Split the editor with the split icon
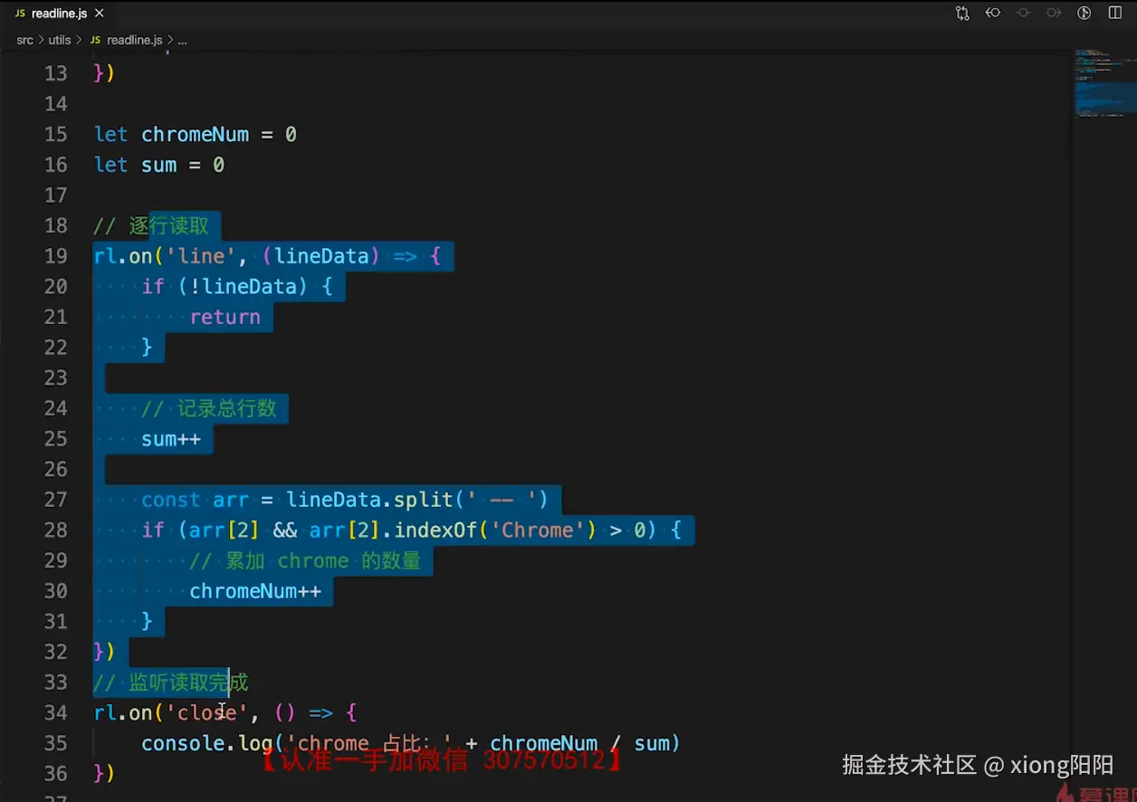Viewport: 1137px width, 802px height. pyautogui.click(x=1115, y=13)
